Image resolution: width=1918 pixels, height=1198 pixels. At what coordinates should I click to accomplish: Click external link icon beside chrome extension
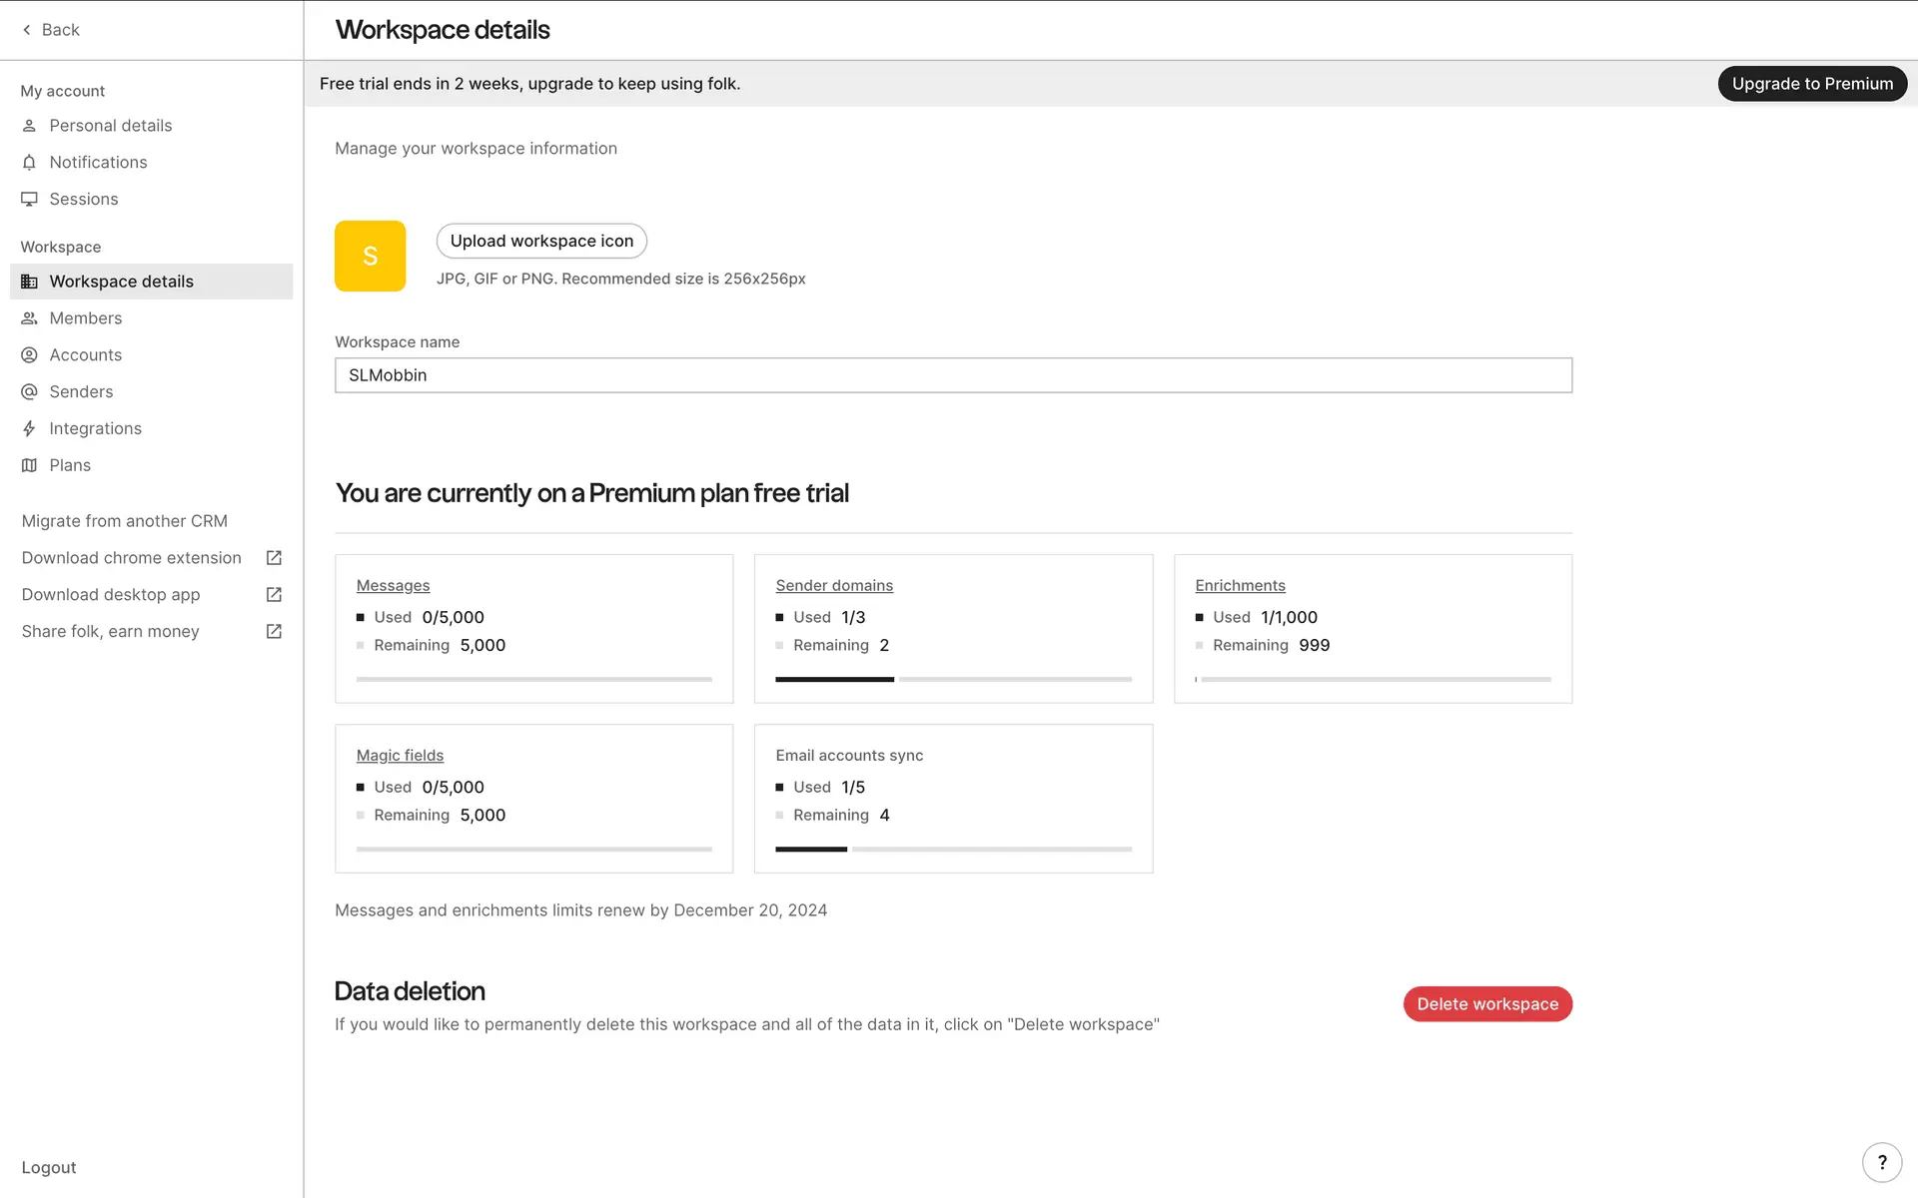[274, 558]
